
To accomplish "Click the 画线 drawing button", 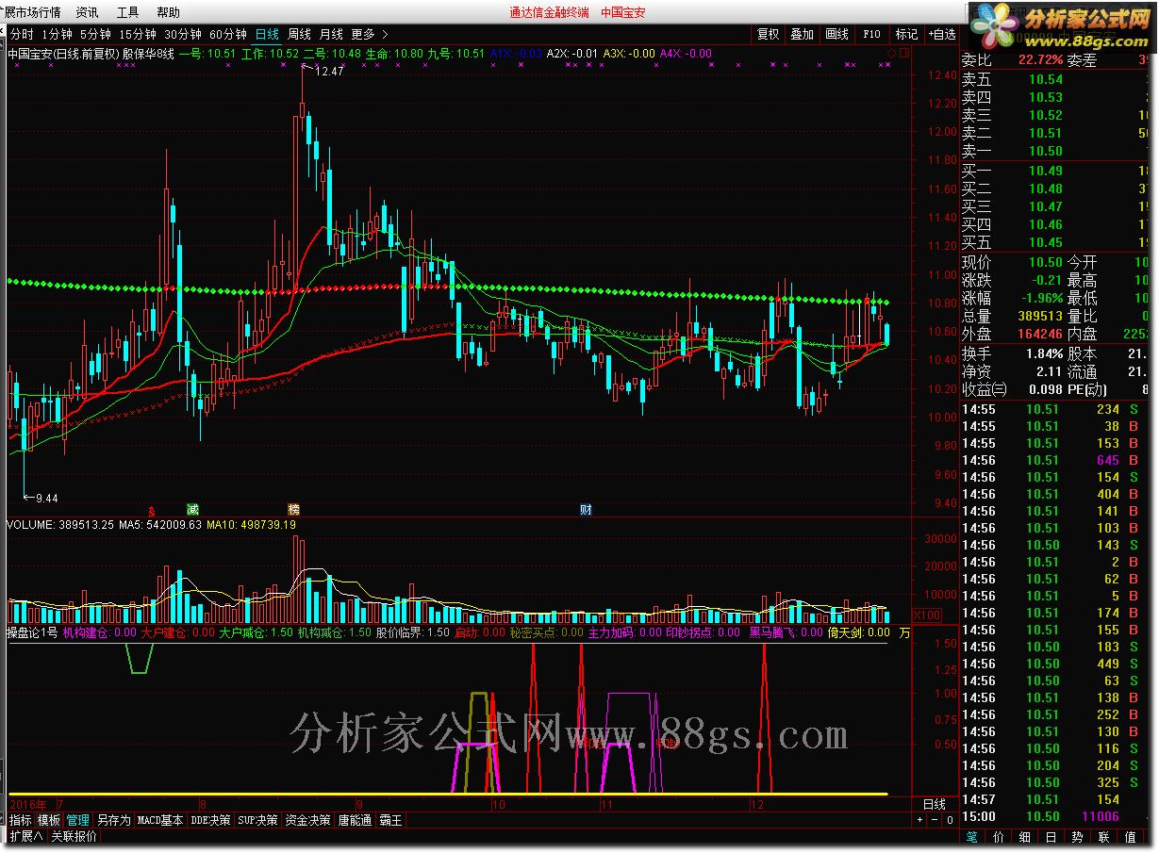I will 836,34.
